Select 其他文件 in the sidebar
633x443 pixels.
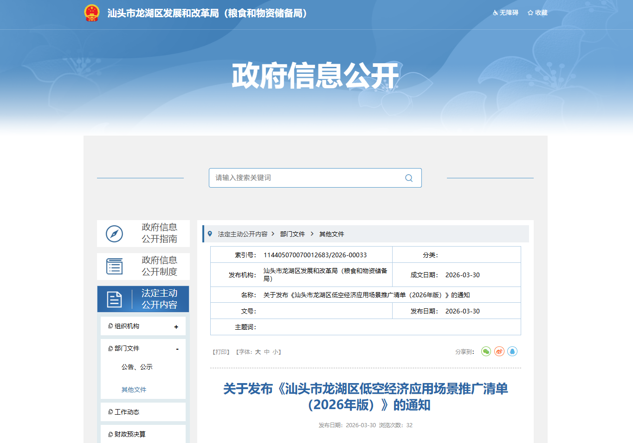pos(134,390)
